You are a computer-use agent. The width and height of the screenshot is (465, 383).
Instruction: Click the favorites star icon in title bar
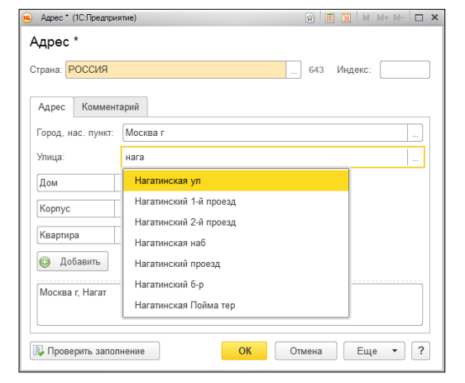310,18
